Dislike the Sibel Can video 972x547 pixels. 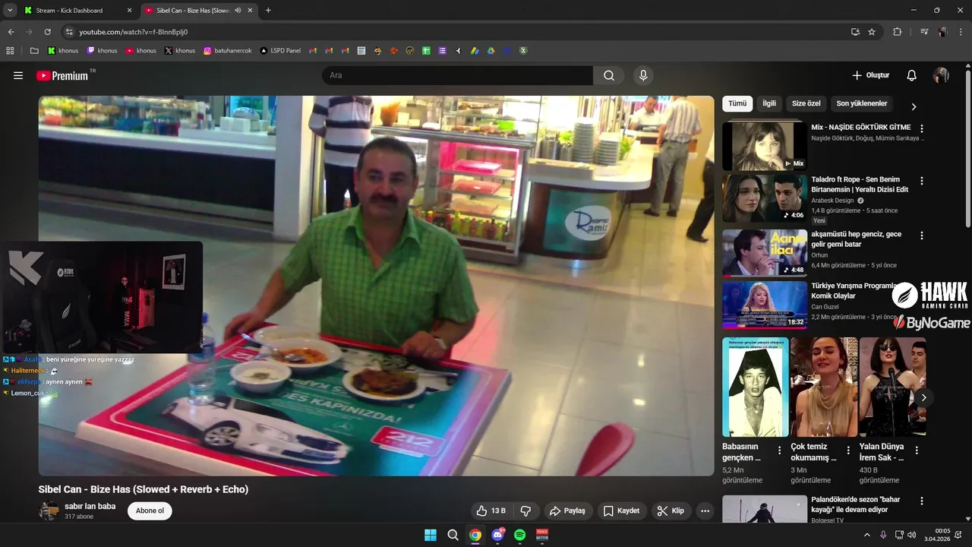(525, 511)
